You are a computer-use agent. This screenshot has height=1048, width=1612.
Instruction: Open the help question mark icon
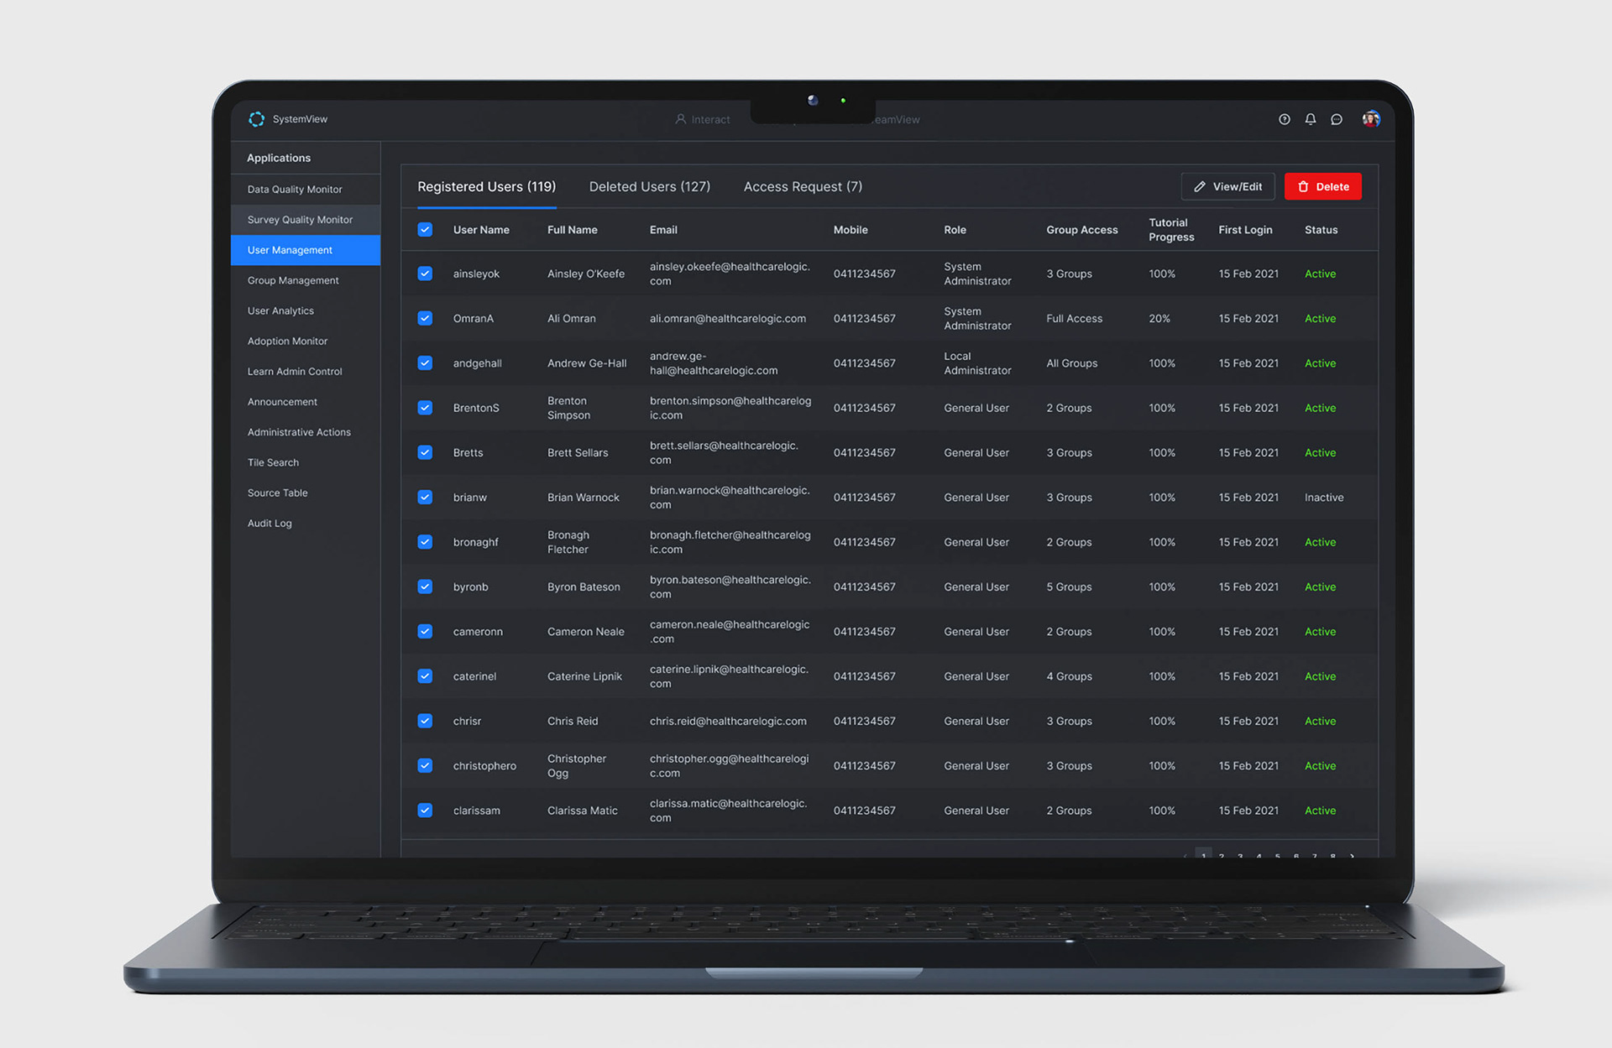pos(1284,119)
